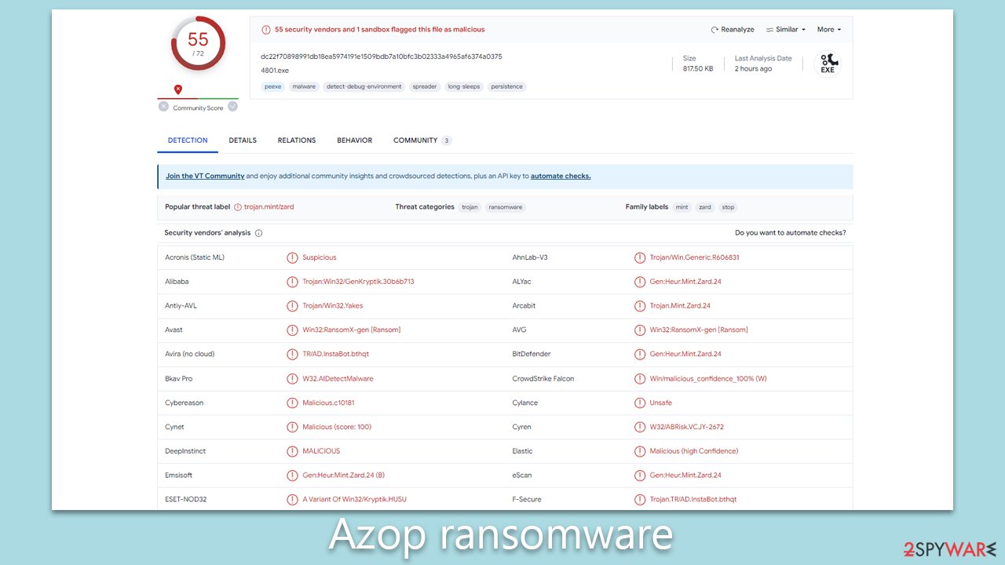Open the RELATIONS tab
The height and width of the screenshot is (565, 1005).
(297, 140)
